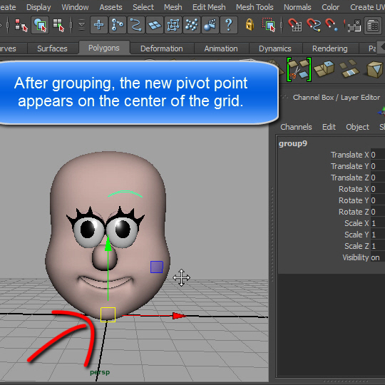Image resolution: width=385 pixels, height=385 pixels.
Task: Select the Rotate Z attribute label
Action: [x=354, y=212]
